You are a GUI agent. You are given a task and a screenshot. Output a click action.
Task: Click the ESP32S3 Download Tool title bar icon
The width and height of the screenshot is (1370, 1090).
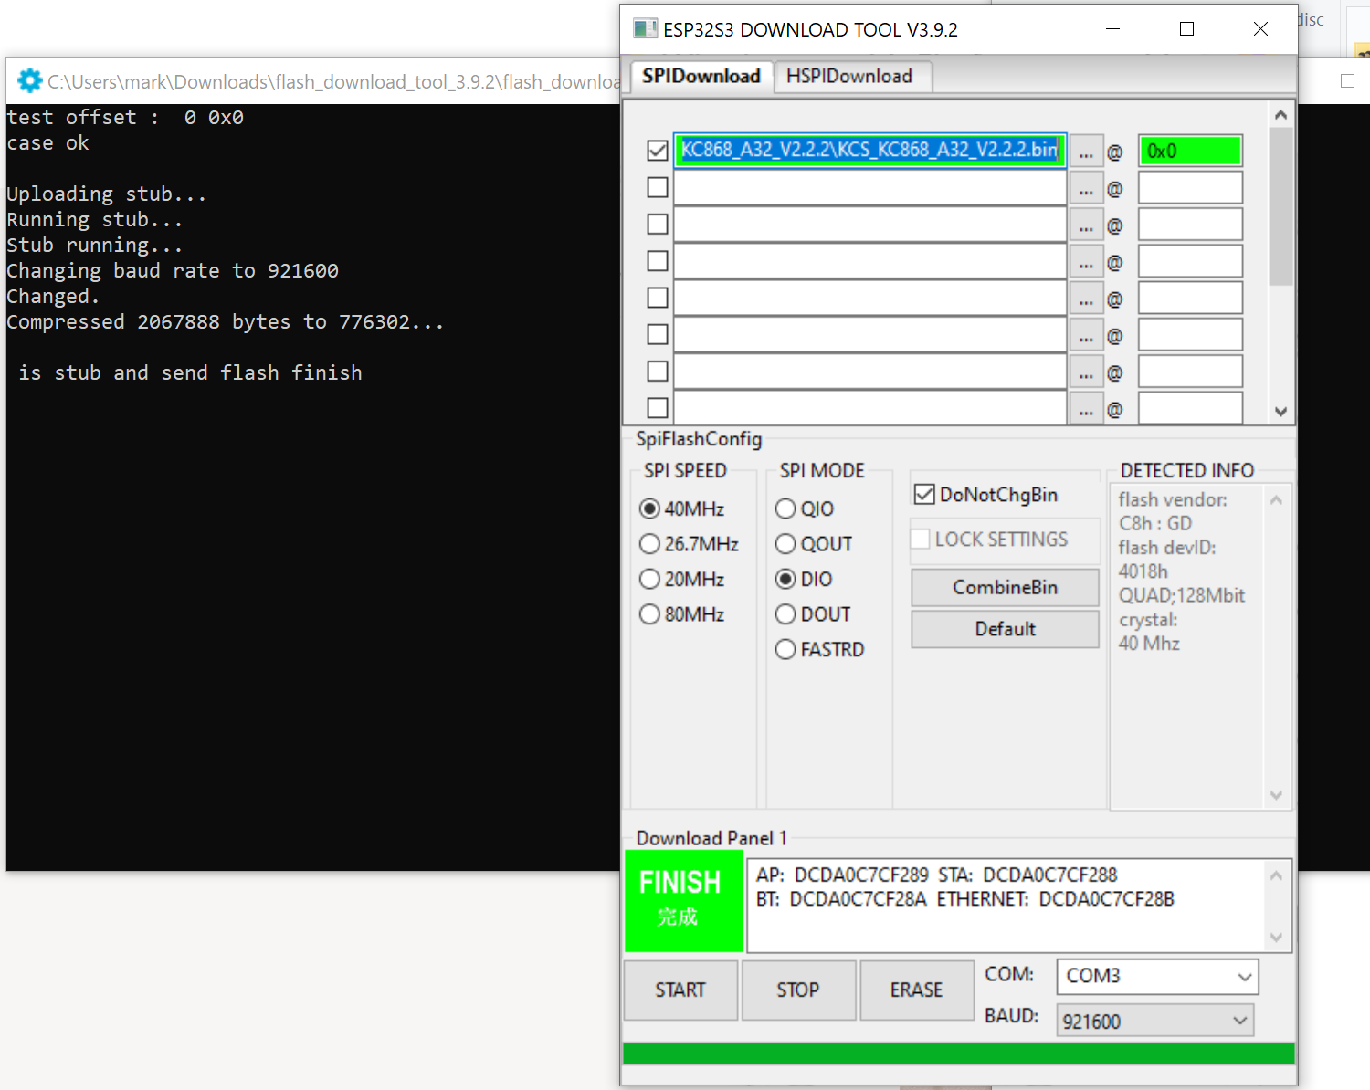[645, 29]
